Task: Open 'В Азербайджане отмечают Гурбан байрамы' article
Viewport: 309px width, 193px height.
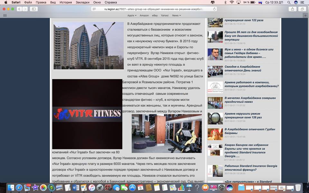Action: (250, 131)
